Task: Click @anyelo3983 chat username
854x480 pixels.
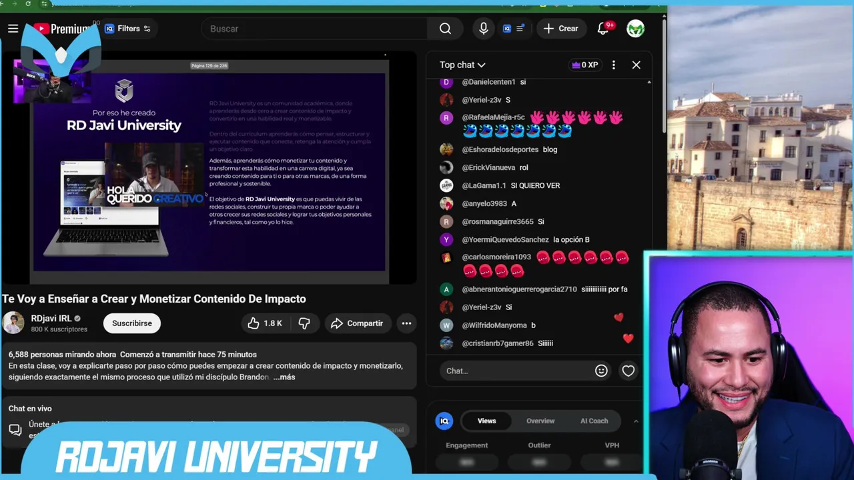Action: click(x=484, y=203)
